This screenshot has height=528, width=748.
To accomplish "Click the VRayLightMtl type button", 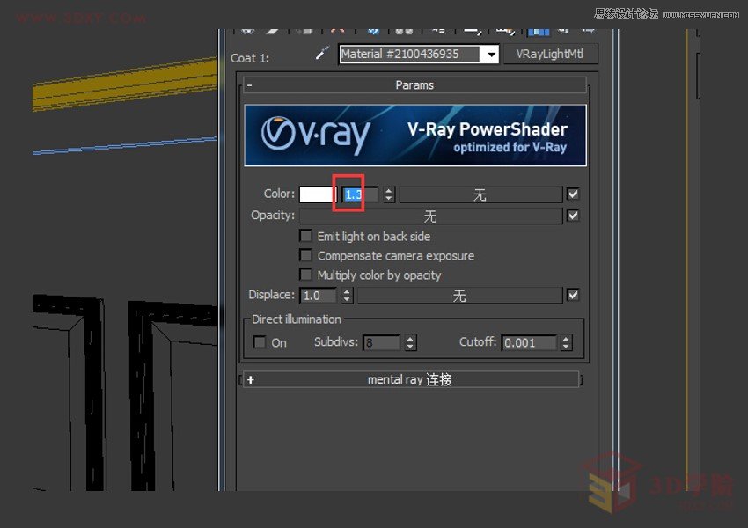I will (552, 54).
